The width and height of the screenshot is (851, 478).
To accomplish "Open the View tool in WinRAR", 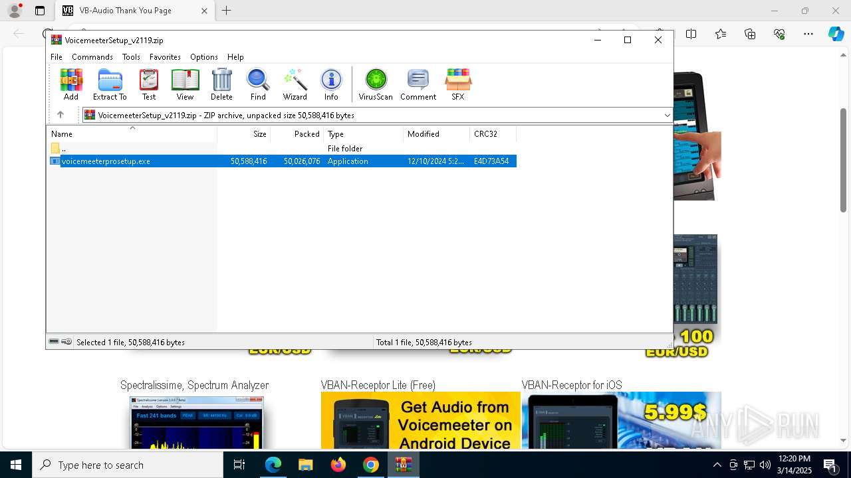I will [185, 84].
